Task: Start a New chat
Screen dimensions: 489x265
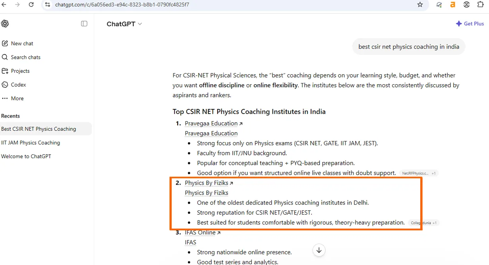Action: [18, 43]
